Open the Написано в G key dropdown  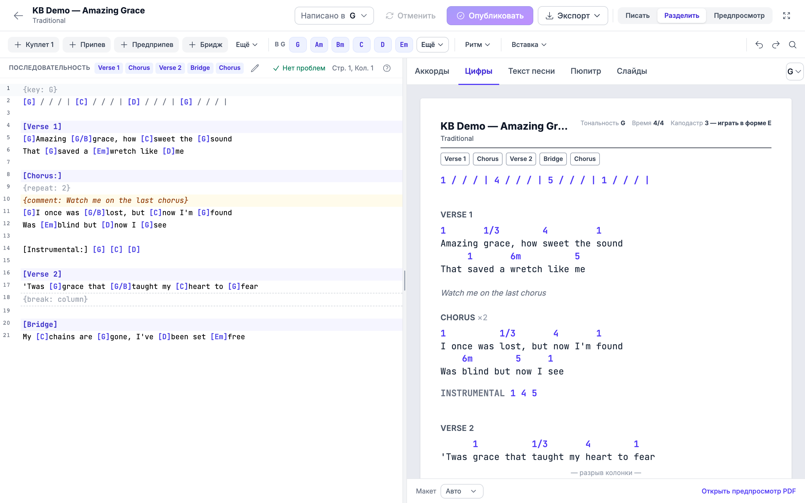[334, 16]
